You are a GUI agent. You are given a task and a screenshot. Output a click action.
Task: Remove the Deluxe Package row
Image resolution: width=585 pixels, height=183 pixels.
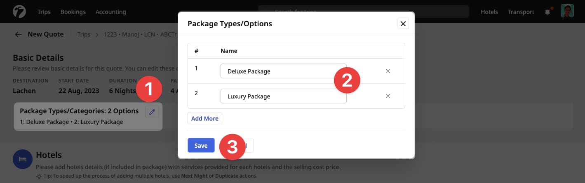click(388, 71)
